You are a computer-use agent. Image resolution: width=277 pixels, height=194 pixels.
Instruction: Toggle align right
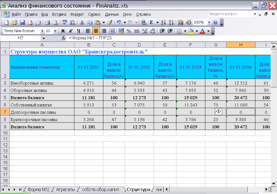click(104, 31)
